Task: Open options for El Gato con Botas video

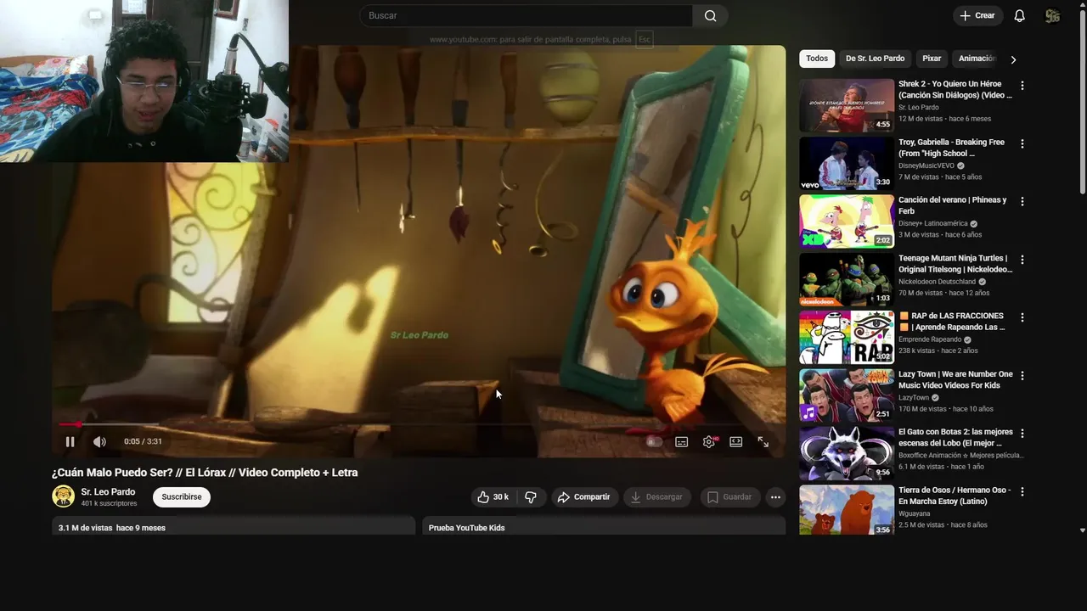Action: [x=1022, y=433]
